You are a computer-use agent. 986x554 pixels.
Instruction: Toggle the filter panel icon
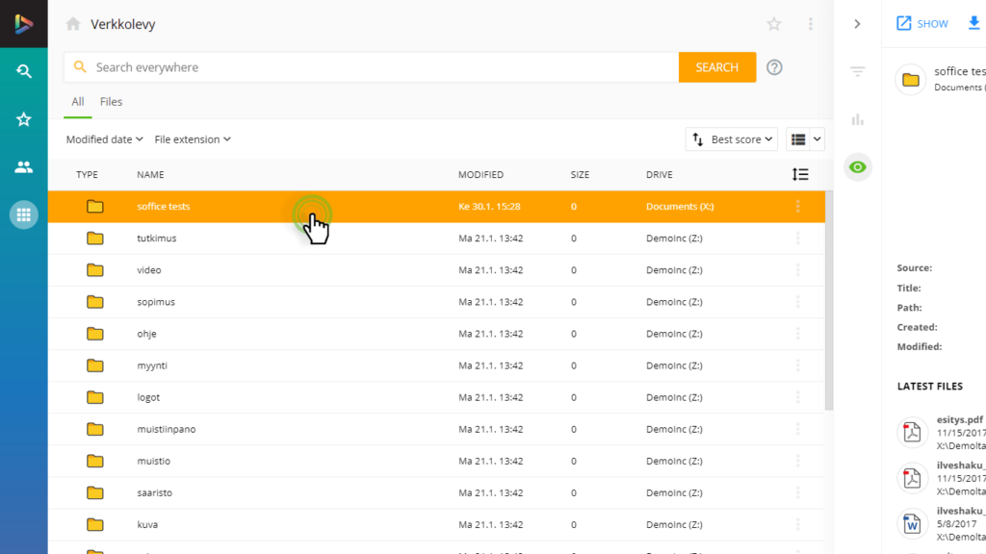857,71
